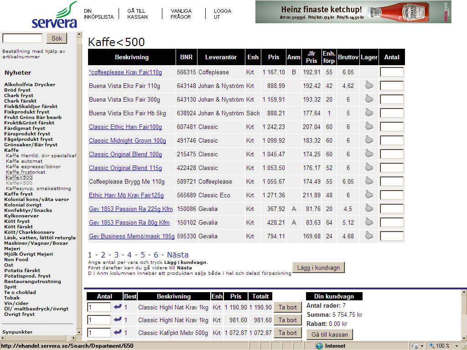Open the Gev Business Memö/mask 195g link
The height and width of the screenshot is (350, 467).
[x=132, y=237]
